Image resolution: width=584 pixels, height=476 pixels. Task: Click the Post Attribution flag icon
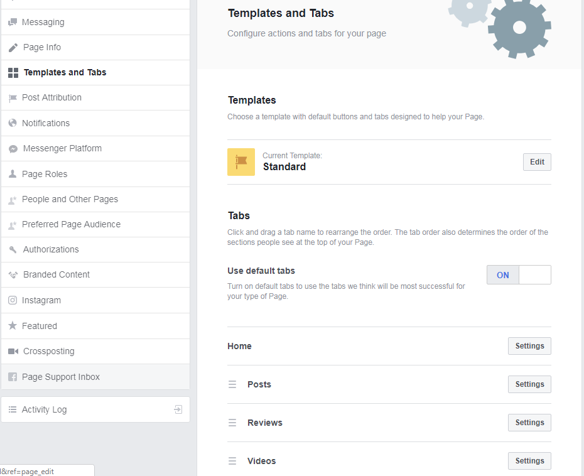13,98
